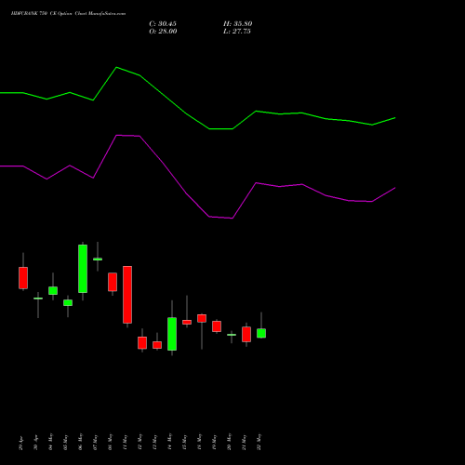
Task: Click the 11 May date label
Action: click(x=125, y=442)
